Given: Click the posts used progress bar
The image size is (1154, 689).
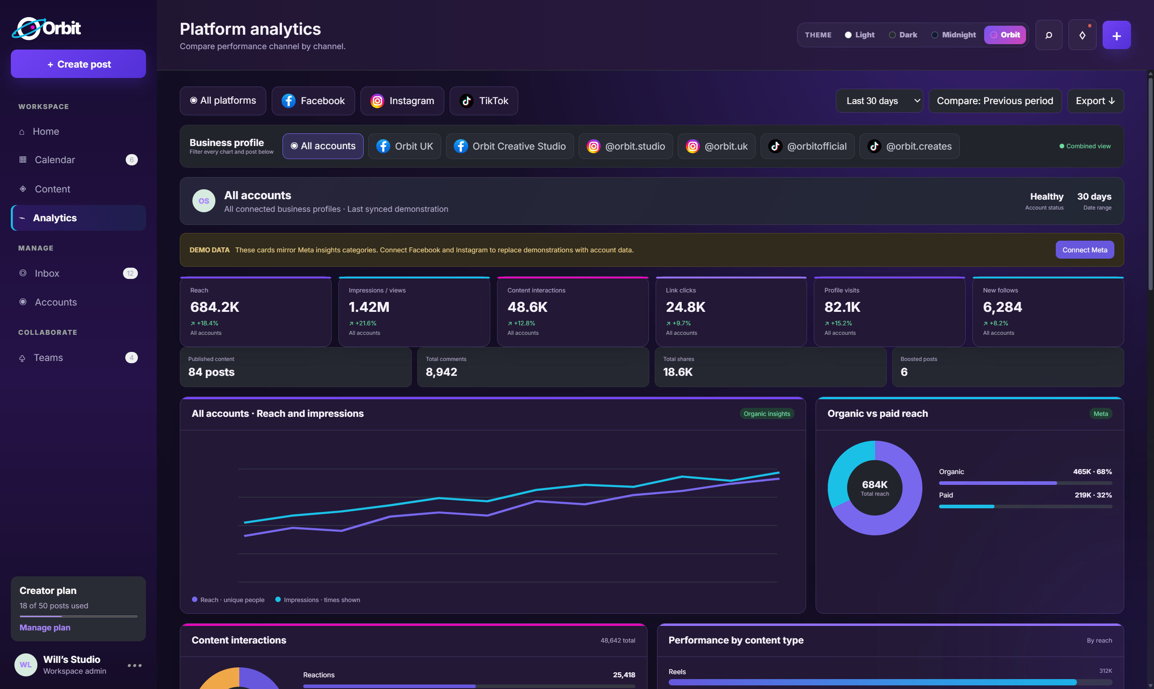Looking at the screenshot, I should click(x=78, y=616).
